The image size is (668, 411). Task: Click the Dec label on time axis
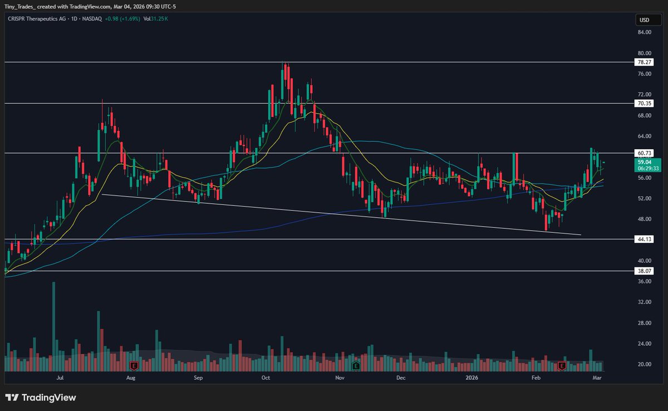[x=400, y=378]
